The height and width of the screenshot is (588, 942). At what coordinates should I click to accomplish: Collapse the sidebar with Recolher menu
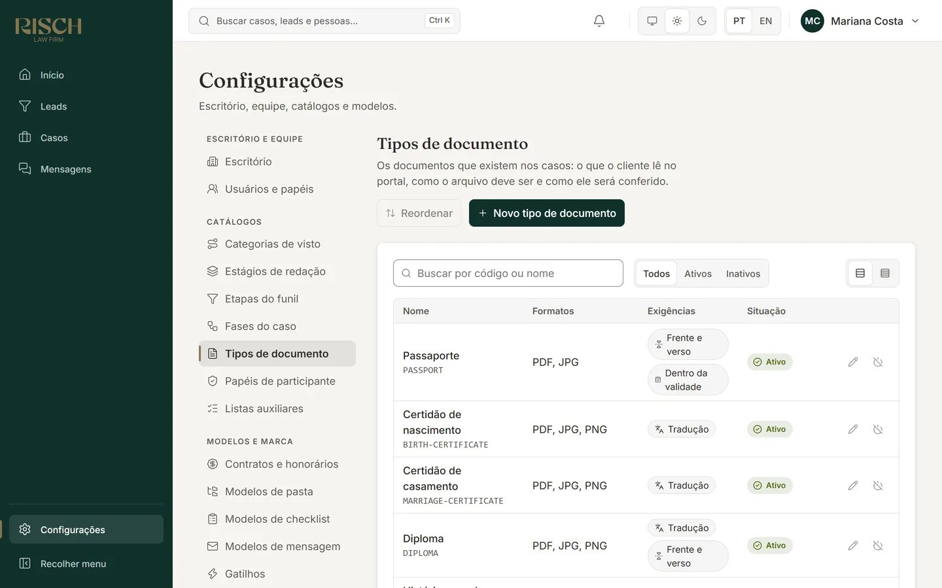(86, 563)
